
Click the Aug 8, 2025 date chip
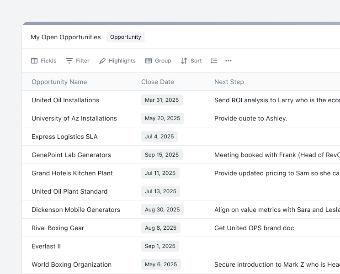point(161,228)
